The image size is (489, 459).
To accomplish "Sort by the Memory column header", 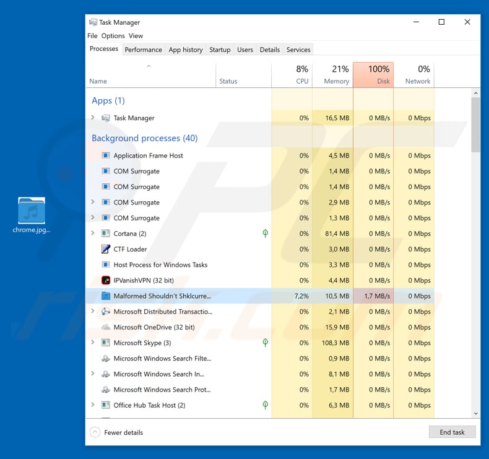I will [x=332, y=75].
